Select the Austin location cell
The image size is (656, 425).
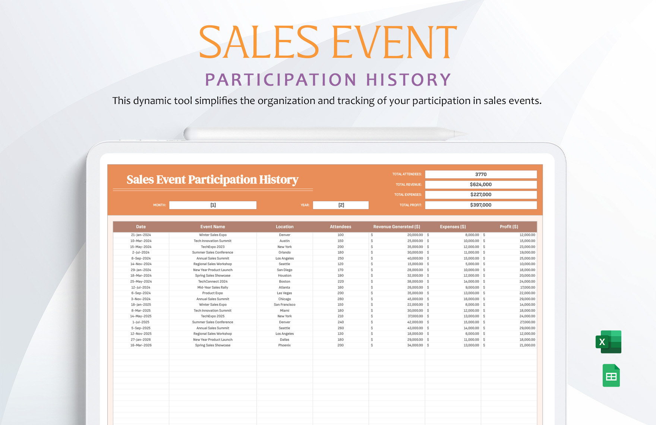point(285,241)
